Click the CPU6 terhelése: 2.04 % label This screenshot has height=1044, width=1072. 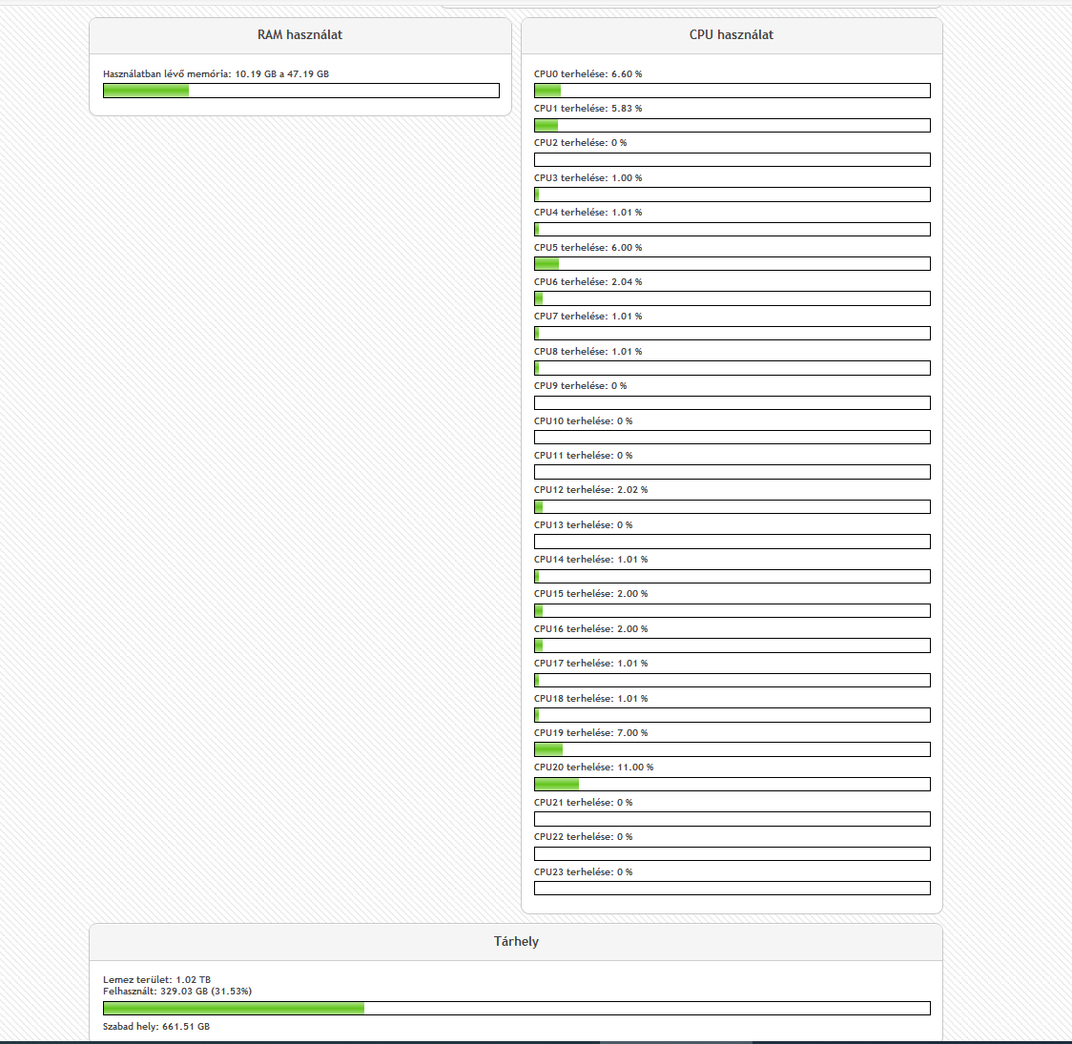click(x=588, y=281)
